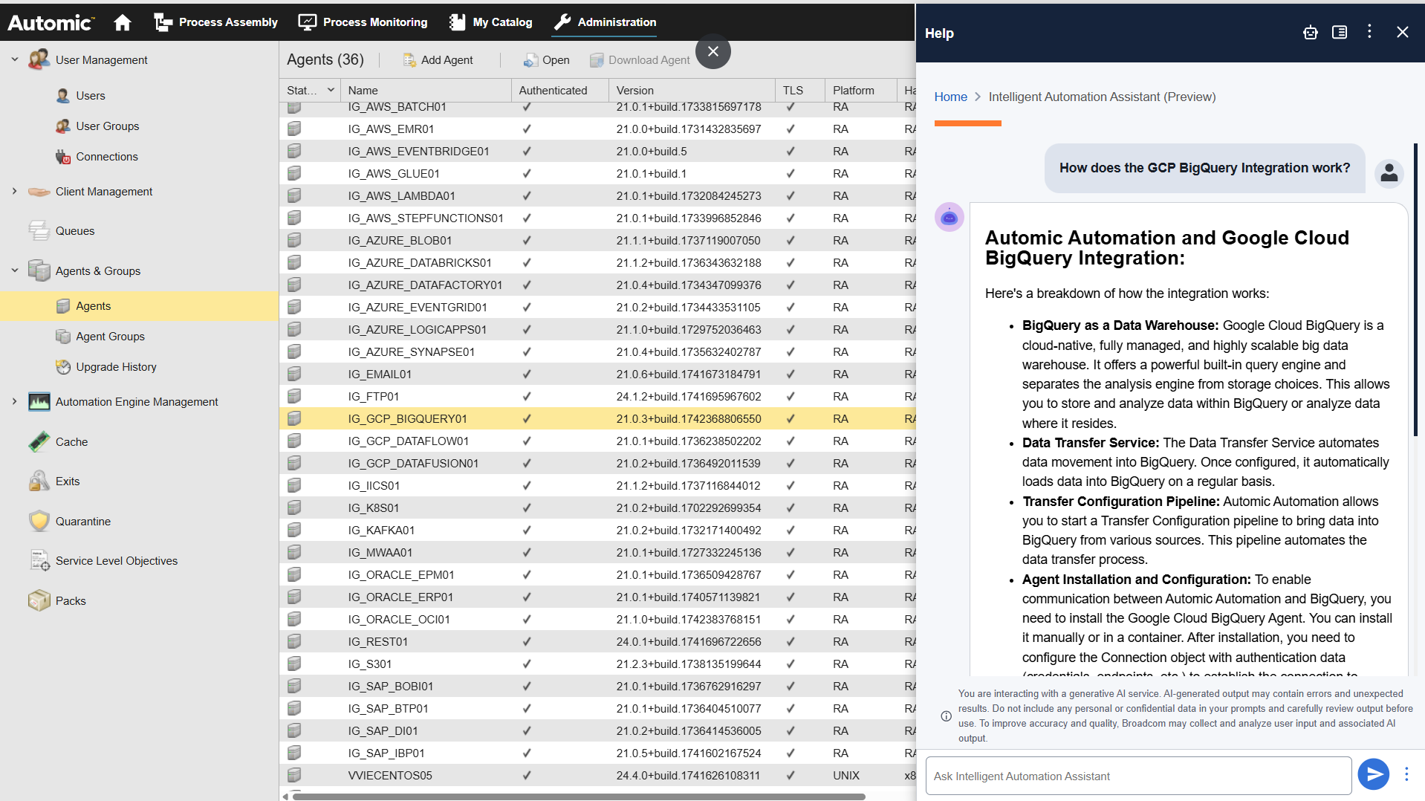Switch to Process Monitoring tab
Image resolution: width=1425 pixels, height=801 pixels.
pyautogui.click(x=363, y=22)
